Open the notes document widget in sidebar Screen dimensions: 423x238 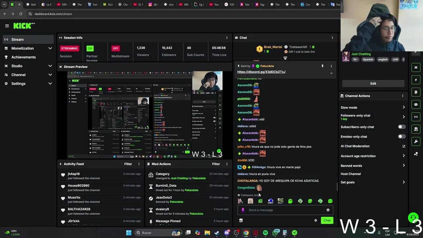pyautogui.click(x=416, y=92)
